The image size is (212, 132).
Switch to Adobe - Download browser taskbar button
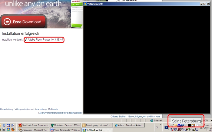(x=129, y=125)
